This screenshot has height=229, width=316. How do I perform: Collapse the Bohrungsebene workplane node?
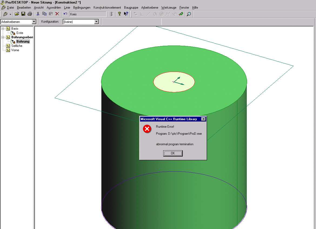[x=3, y=37]
